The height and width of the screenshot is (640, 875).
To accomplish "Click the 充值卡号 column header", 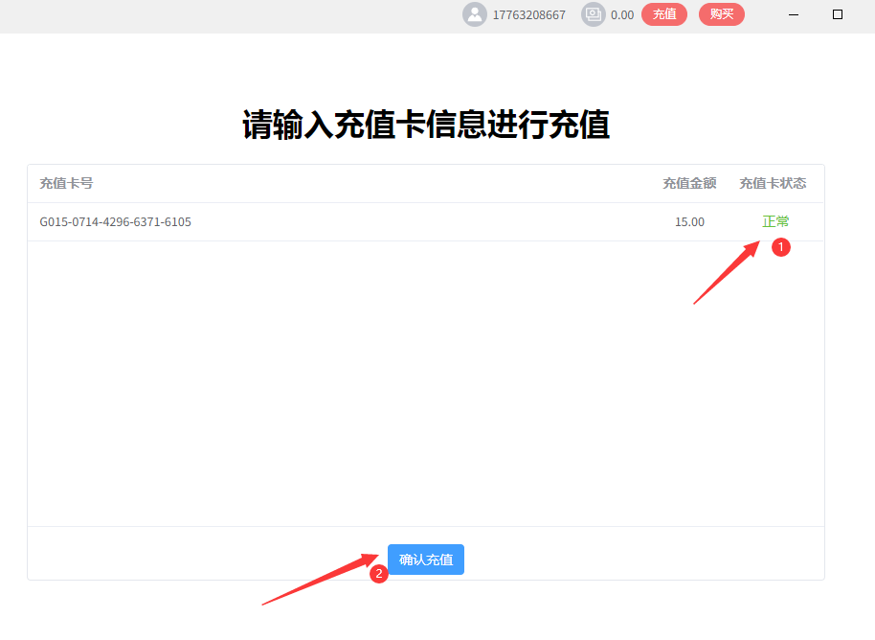I will 66,183.
